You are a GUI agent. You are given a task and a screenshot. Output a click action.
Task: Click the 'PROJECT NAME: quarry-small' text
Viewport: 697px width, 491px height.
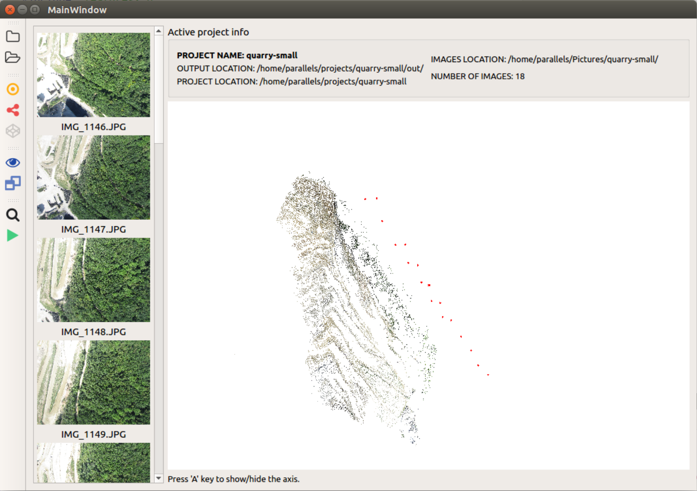click(237, 55)
